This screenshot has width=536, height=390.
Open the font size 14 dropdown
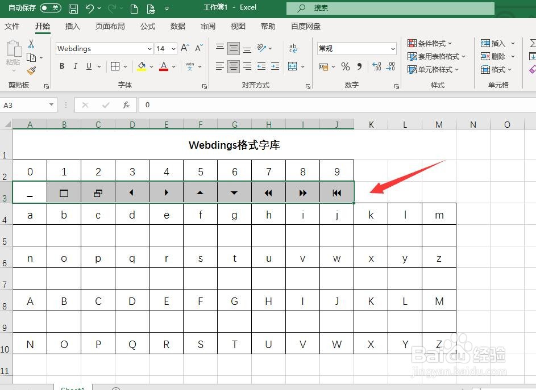click(174, 49)
